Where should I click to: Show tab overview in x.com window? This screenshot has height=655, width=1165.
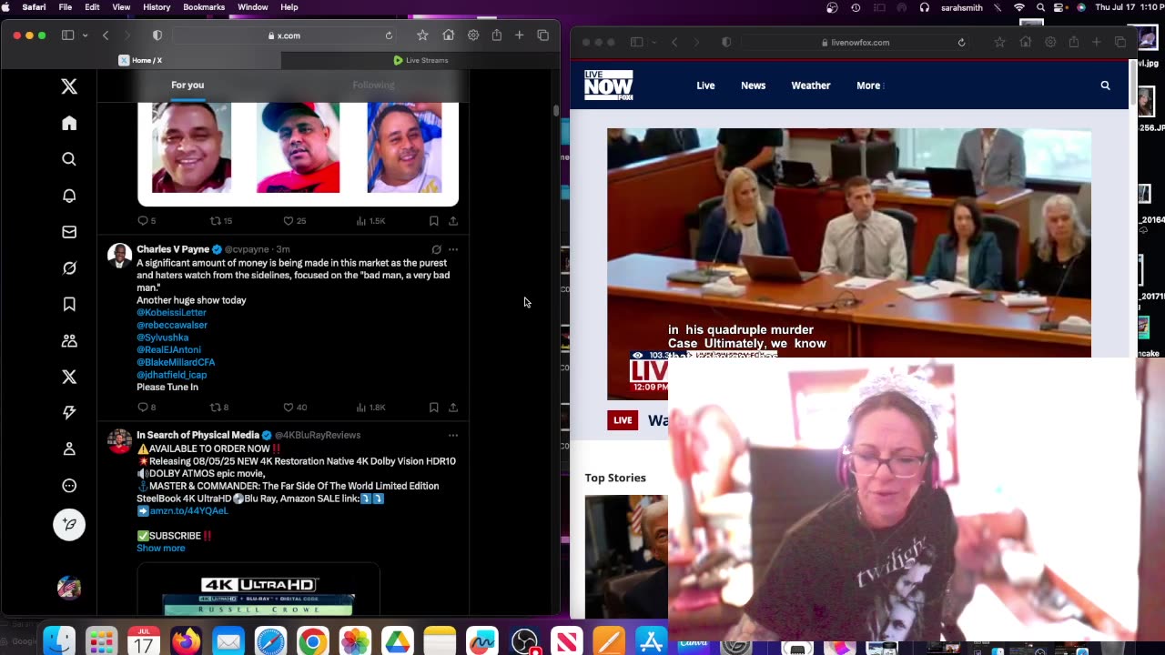(x=543, y=35)
